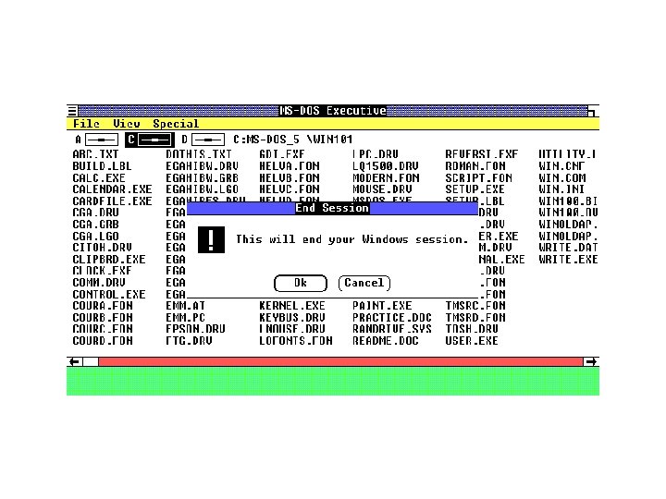Open the system menu box in title bar
666x499 pixels.
pyautogui.click(x=73, y=111)
